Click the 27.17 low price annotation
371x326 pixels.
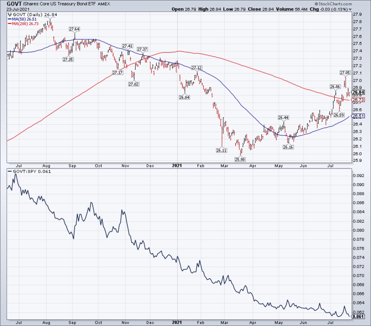117,73
